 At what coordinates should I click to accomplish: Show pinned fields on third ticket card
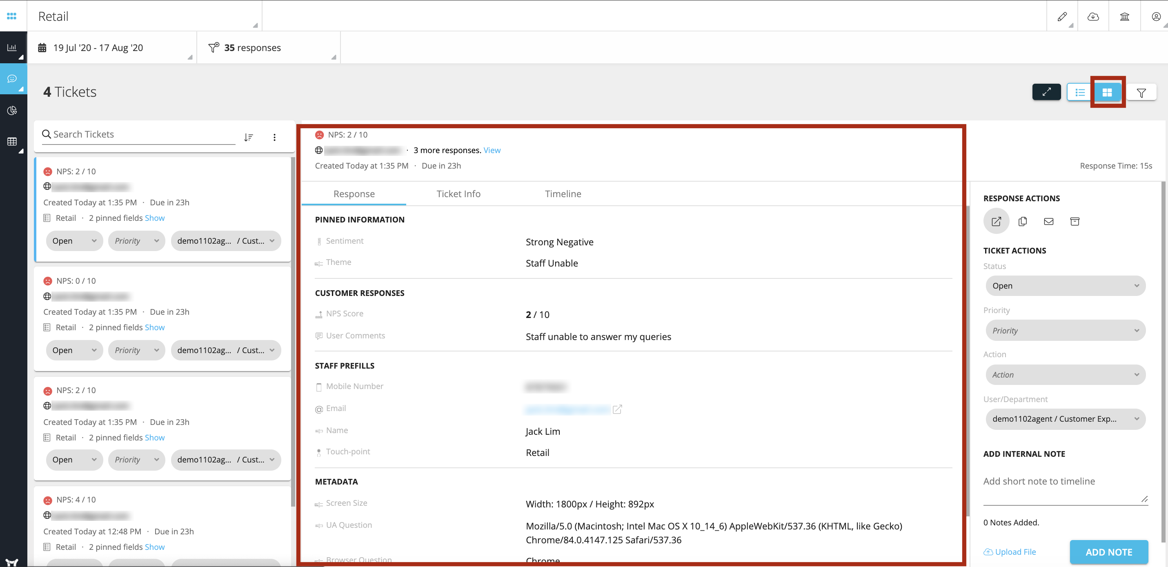155,437
